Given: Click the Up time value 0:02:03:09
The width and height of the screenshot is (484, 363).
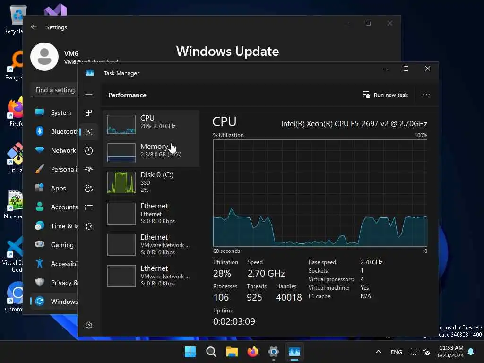Looking at the screenshot, I should coord(234,321).
